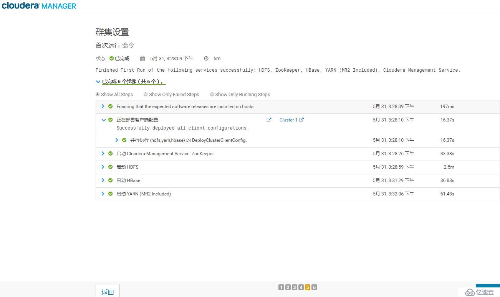Click the 群集设置 page title
Screen dimensions: 500x297
(112, 32)
